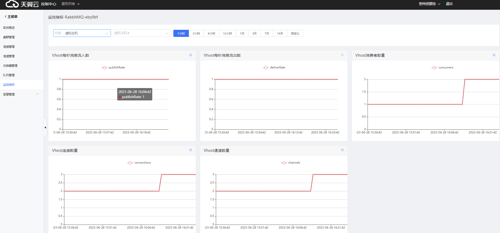The width and height of the screenshot is (500, 233).
Task: Toggle the publishRate legend series
Action: click(113, 67)
